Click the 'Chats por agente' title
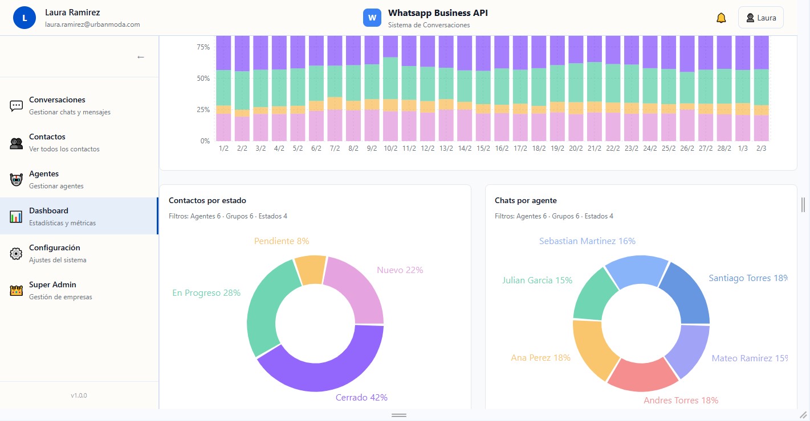The width and height of the screenshot is (810, 421). coord(526,200)
